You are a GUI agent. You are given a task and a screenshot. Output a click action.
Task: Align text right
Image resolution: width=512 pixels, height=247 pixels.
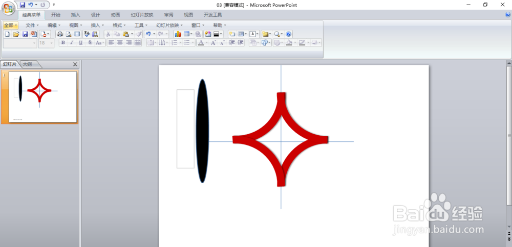(129, 43)
